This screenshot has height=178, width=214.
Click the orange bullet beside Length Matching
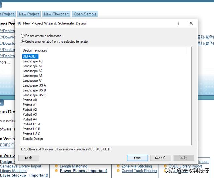56,166
